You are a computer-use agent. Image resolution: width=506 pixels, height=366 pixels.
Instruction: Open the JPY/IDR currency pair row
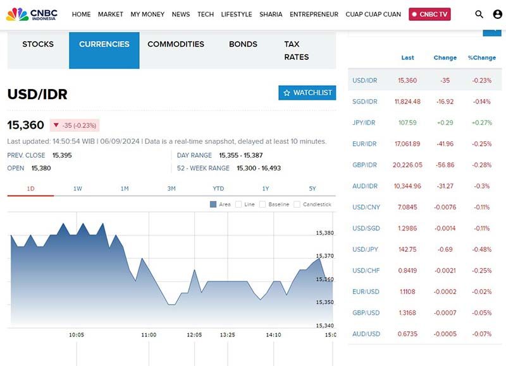[364, 122]
